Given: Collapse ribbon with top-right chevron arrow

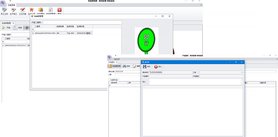Looking at the screenshot, I should 201,5.
